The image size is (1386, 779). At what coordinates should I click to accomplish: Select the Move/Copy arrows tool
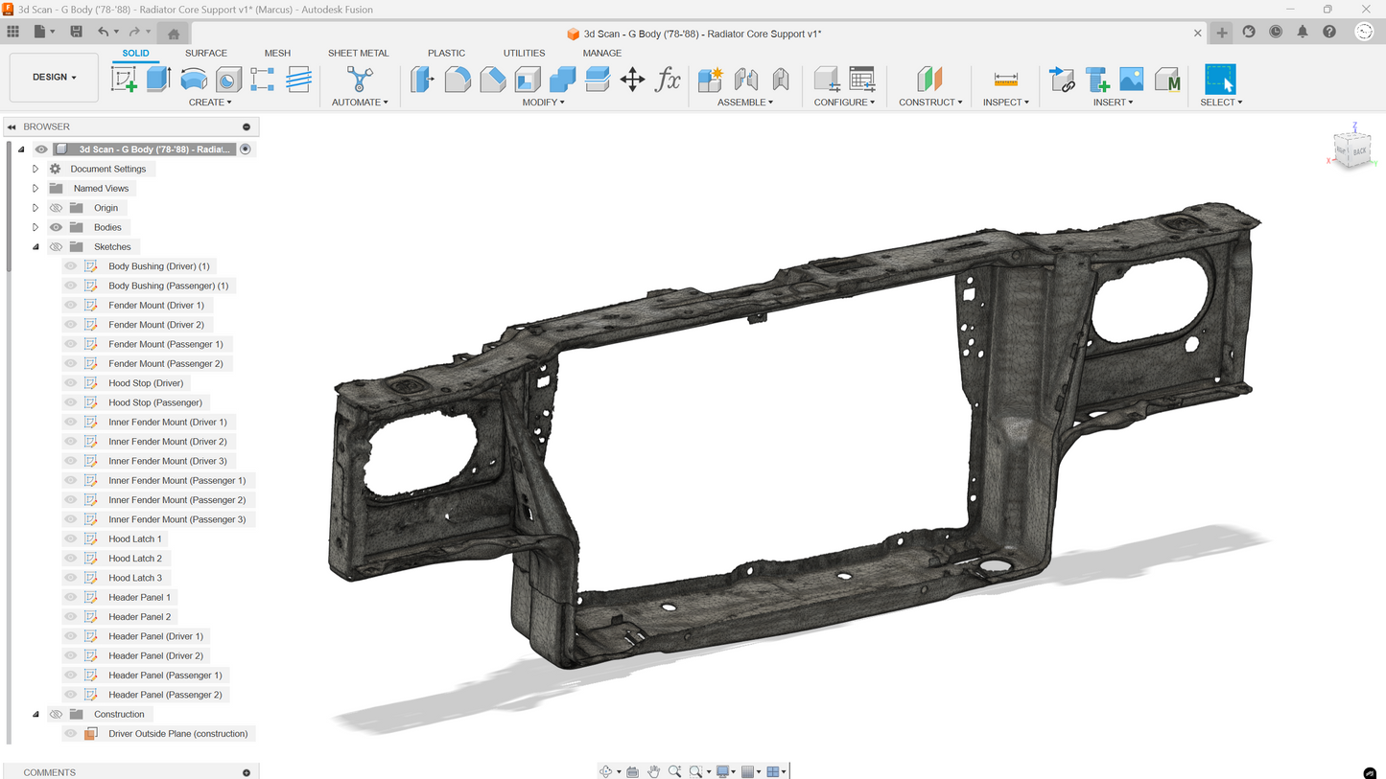point(632,80)
